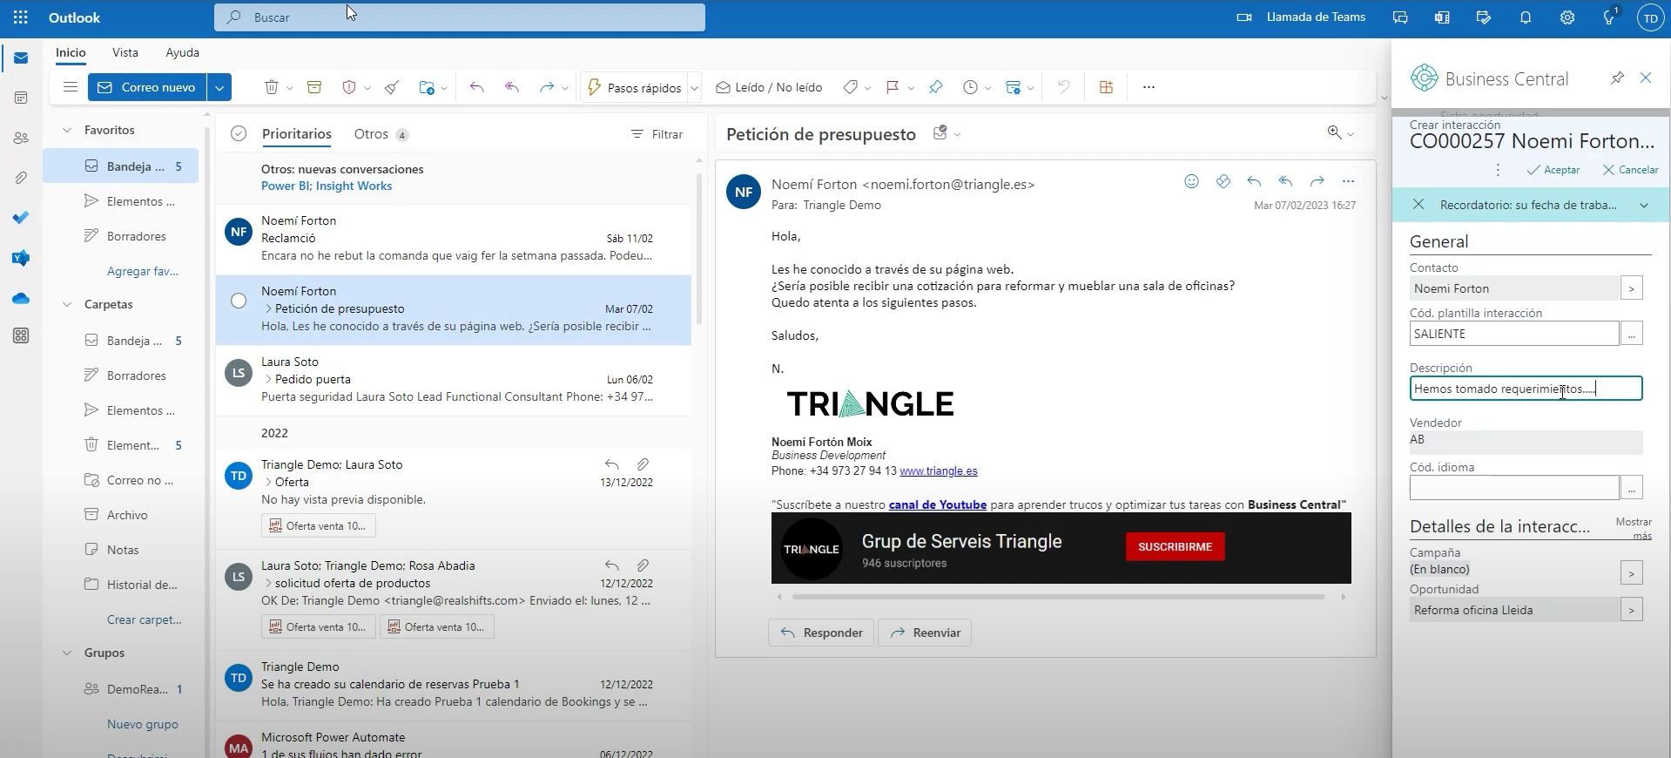This screenshot has height=758, width=1671.
Task: Pin the message with the pin icon
Action: [x=935, y=87]
